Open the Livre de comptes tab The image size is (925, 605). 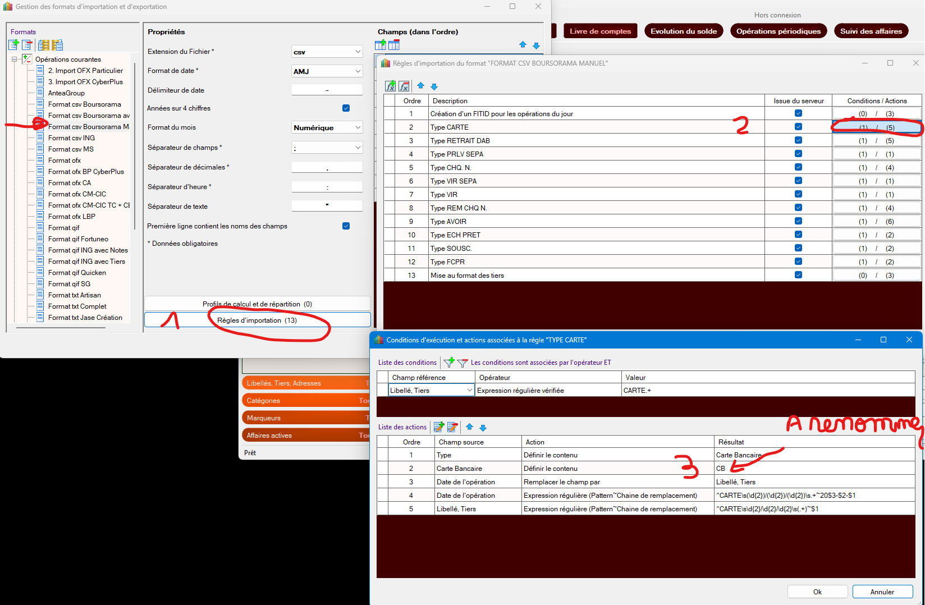click(600, 31)
